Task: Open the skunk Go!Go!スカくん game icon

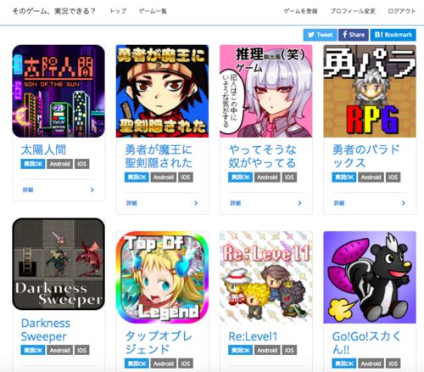Action: 370,277
